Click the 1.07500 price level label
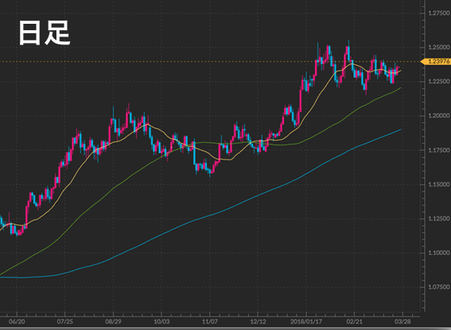The image size is (451, 330). (439, 287)
